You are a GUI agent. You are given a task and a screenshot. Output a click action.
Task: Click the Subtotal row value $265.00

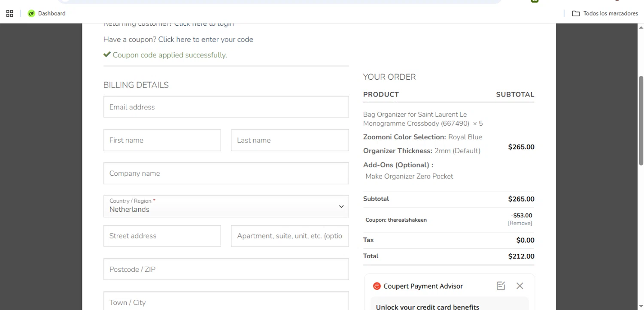point(521,199)
